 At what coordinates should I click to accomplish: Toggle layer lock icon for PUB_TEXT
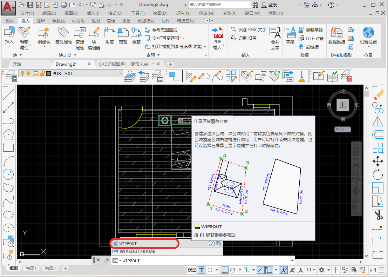42,73
